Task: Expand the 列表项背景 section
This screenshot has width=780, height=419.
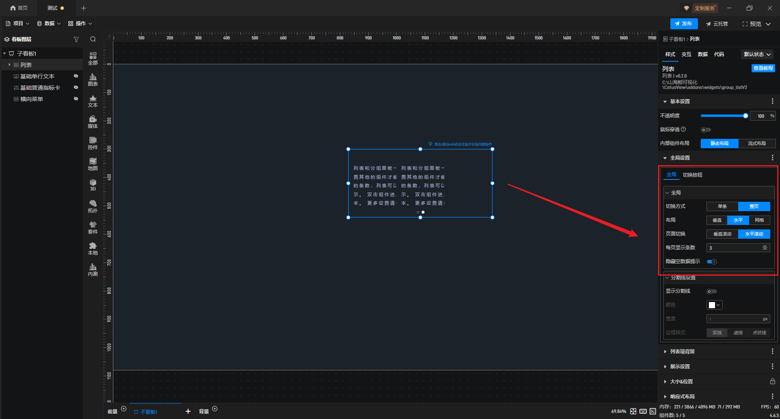Action: (682, 352)
